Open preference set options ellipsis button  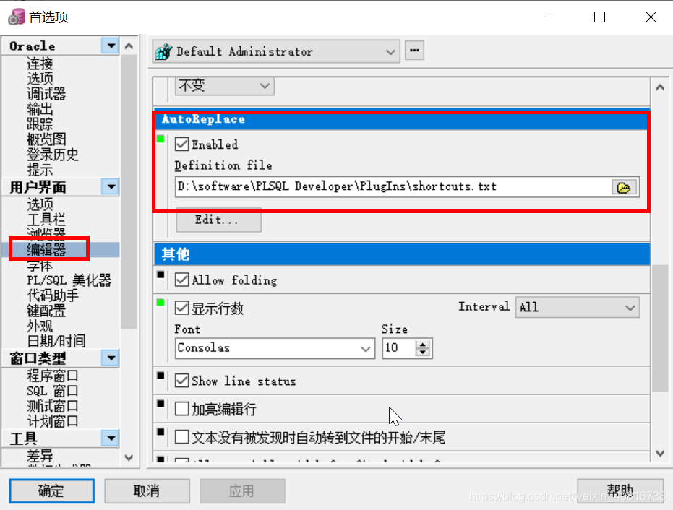pos(414,51)
